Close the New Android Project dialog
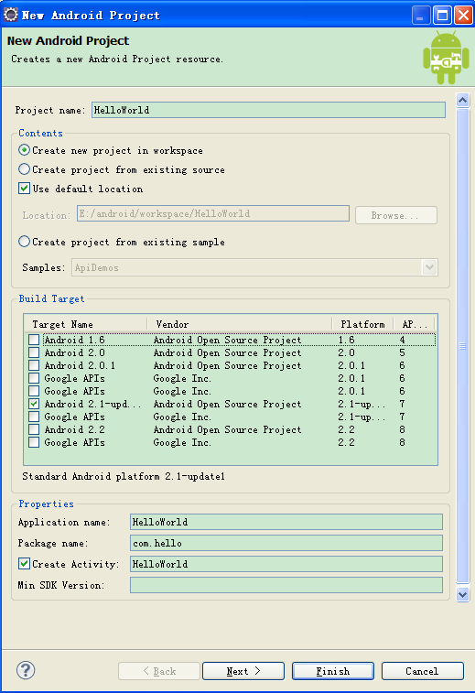The width and height of the screenshot is (475, 693). pos(463,16)
